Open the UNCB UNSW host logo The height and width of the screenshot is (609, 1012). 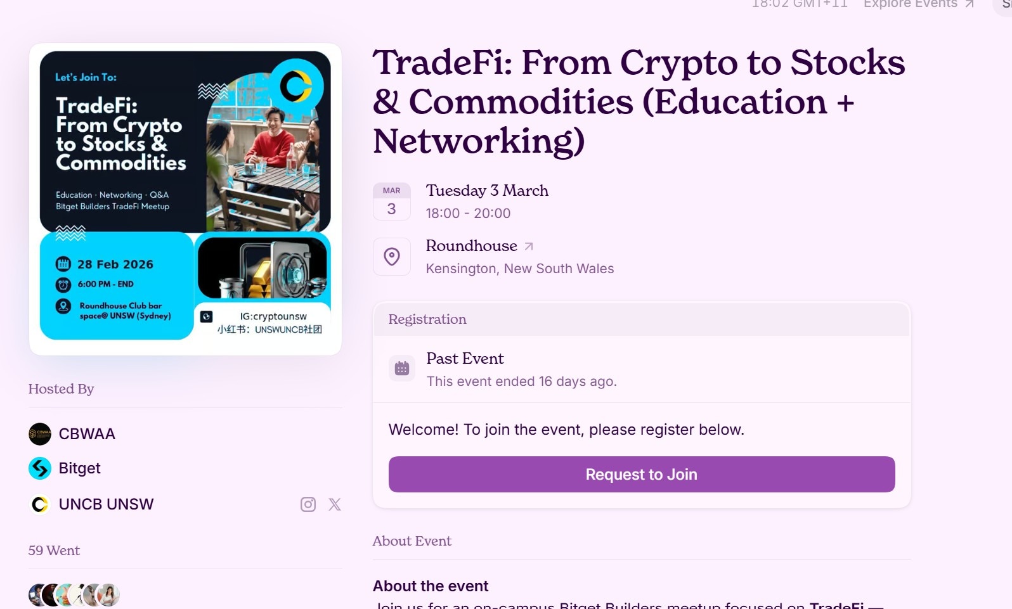coord(39,504)
